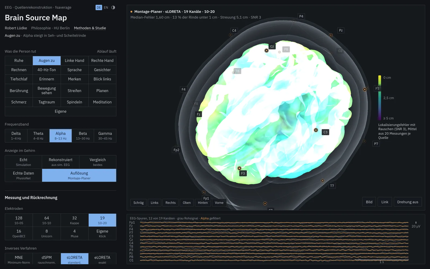
Task: Click the F3 electrode marker dot
Action: (x=239, y=168)
